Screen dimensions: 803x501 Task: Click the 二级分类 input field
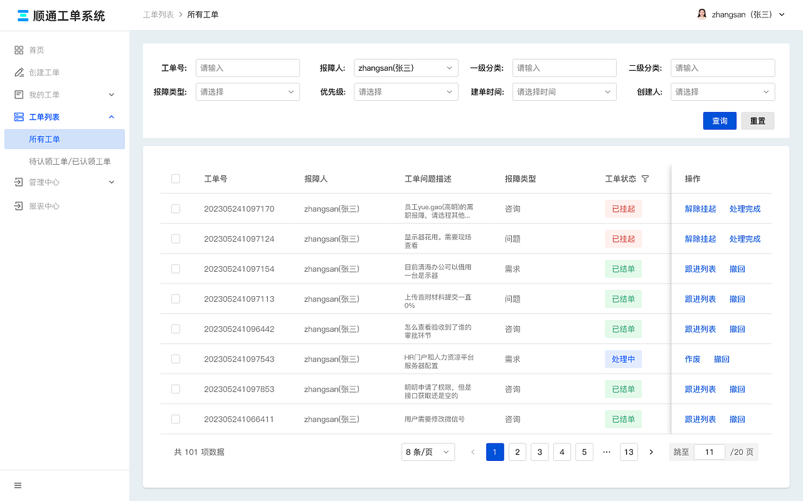[x=723, y=68]
